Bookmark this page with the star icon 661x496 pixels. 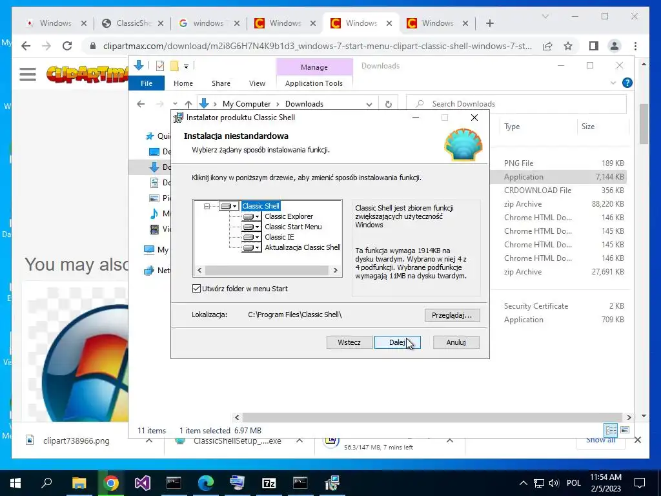click(568, 46)
